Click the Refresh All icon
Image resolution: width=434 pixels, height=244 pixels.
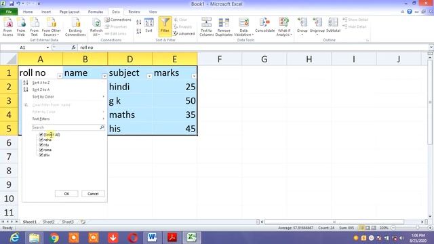click(x=96, y=26)
